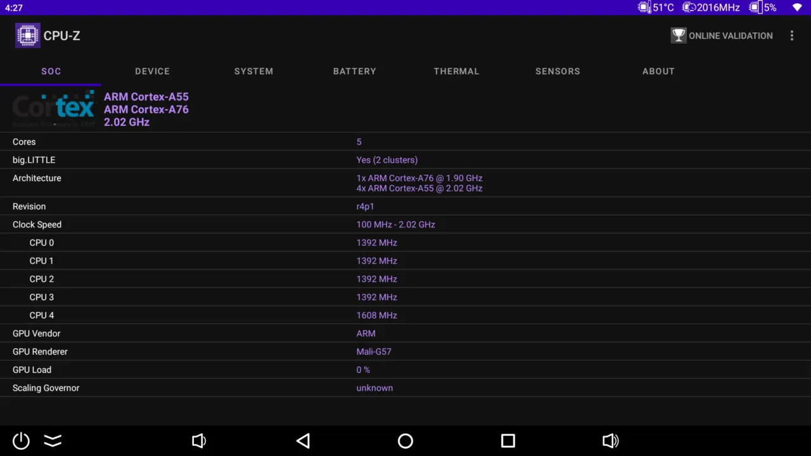Open the SENSORS tab
Screen dimensions: 811x456
(x=558, y=71)
